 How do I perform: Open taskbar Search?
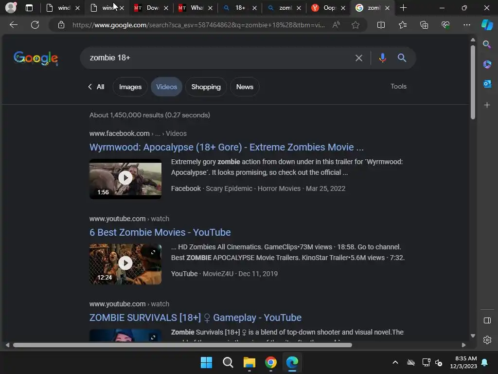228,362
